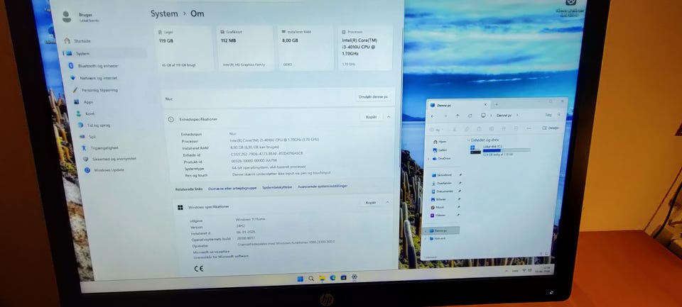Open Netværk og internet settings
Screen dimensions: 682x307
(94, 78)
